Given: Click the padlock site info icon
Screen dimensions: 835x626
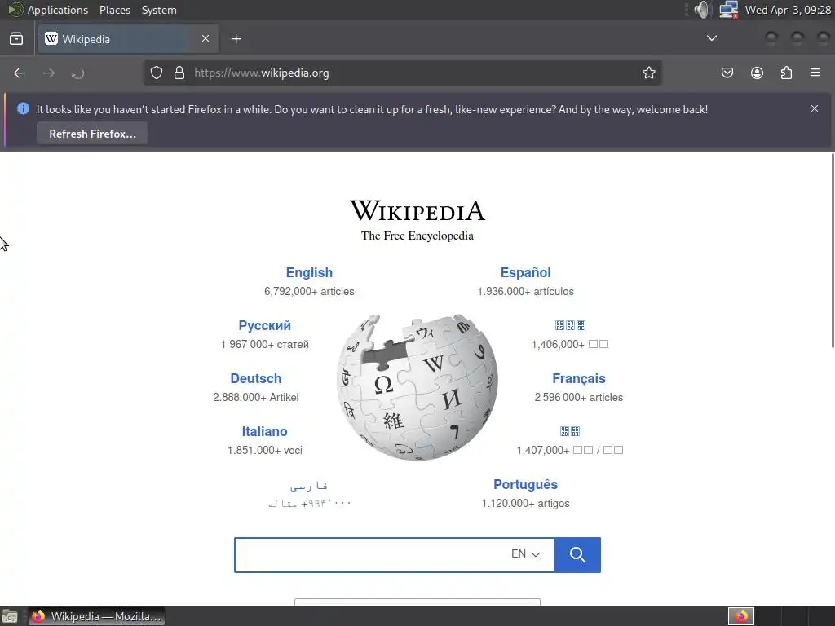Looking at the screenshot, I should (179, 73).
